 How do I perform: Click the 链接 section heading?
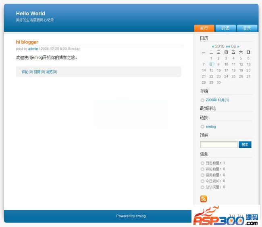204,118
